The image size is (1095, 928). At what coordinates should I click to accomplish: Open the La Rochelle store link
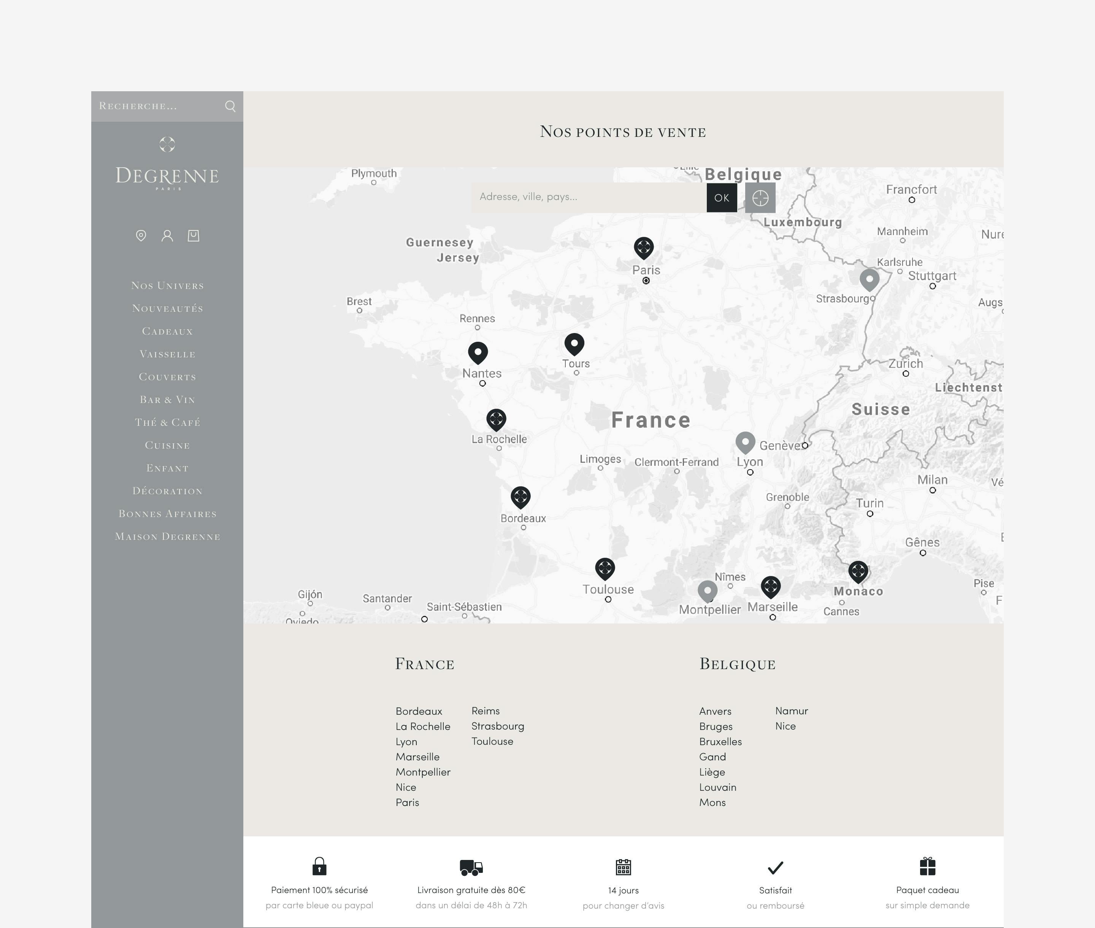423,727
